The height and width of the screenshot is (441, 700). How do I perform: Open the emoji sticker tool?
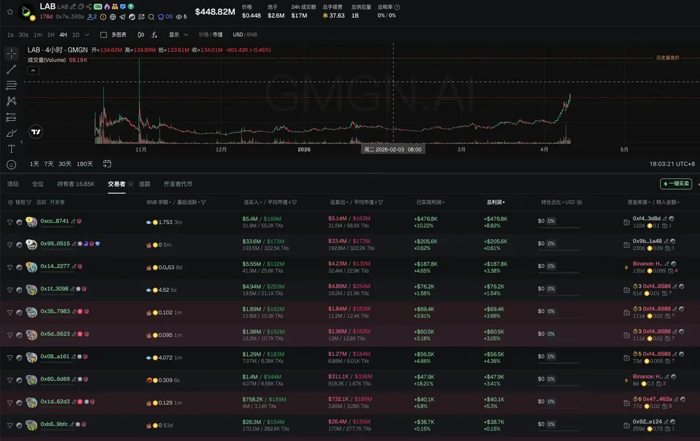pyautogui.click(x=12, y=165)
